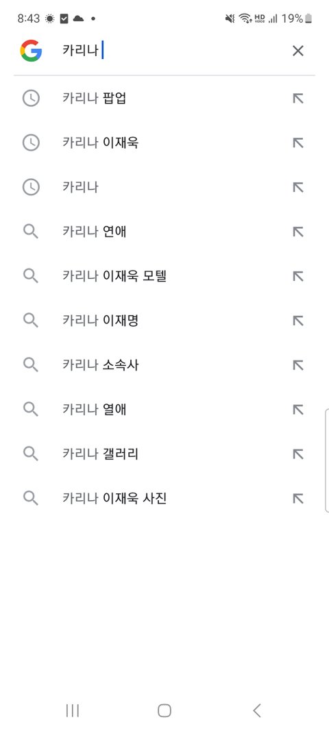Image resolution: width=329 pixels, height=731 pixels.
Task: Choose the suggestion 카리나 이재욱 모텔
Action: tap(164, 276)
